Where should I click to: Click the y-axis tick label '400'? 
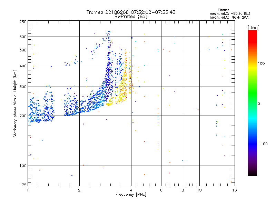(x=23, y=66)
